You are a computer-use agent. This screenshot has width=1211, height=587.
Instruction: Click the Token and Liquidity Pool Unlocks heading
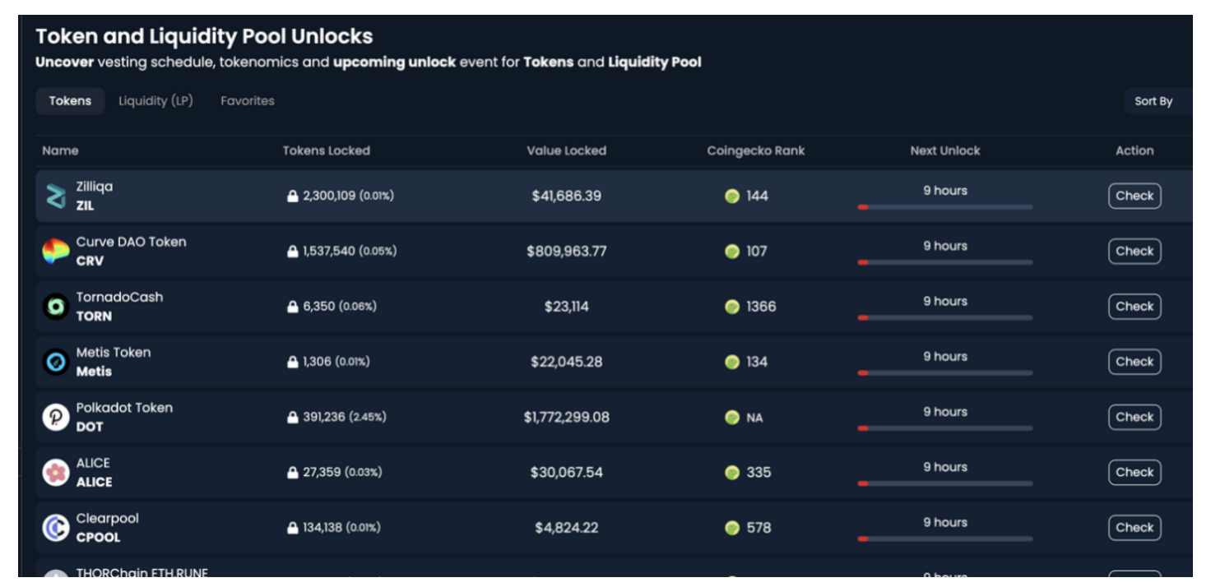[x=204, y=36]
